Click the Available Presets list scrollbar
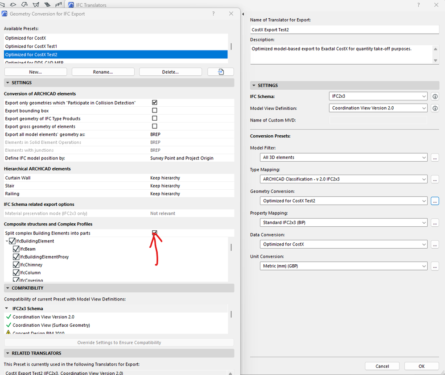Image resolution: width=445 pixels, height=375 pixels. point(231,46)
